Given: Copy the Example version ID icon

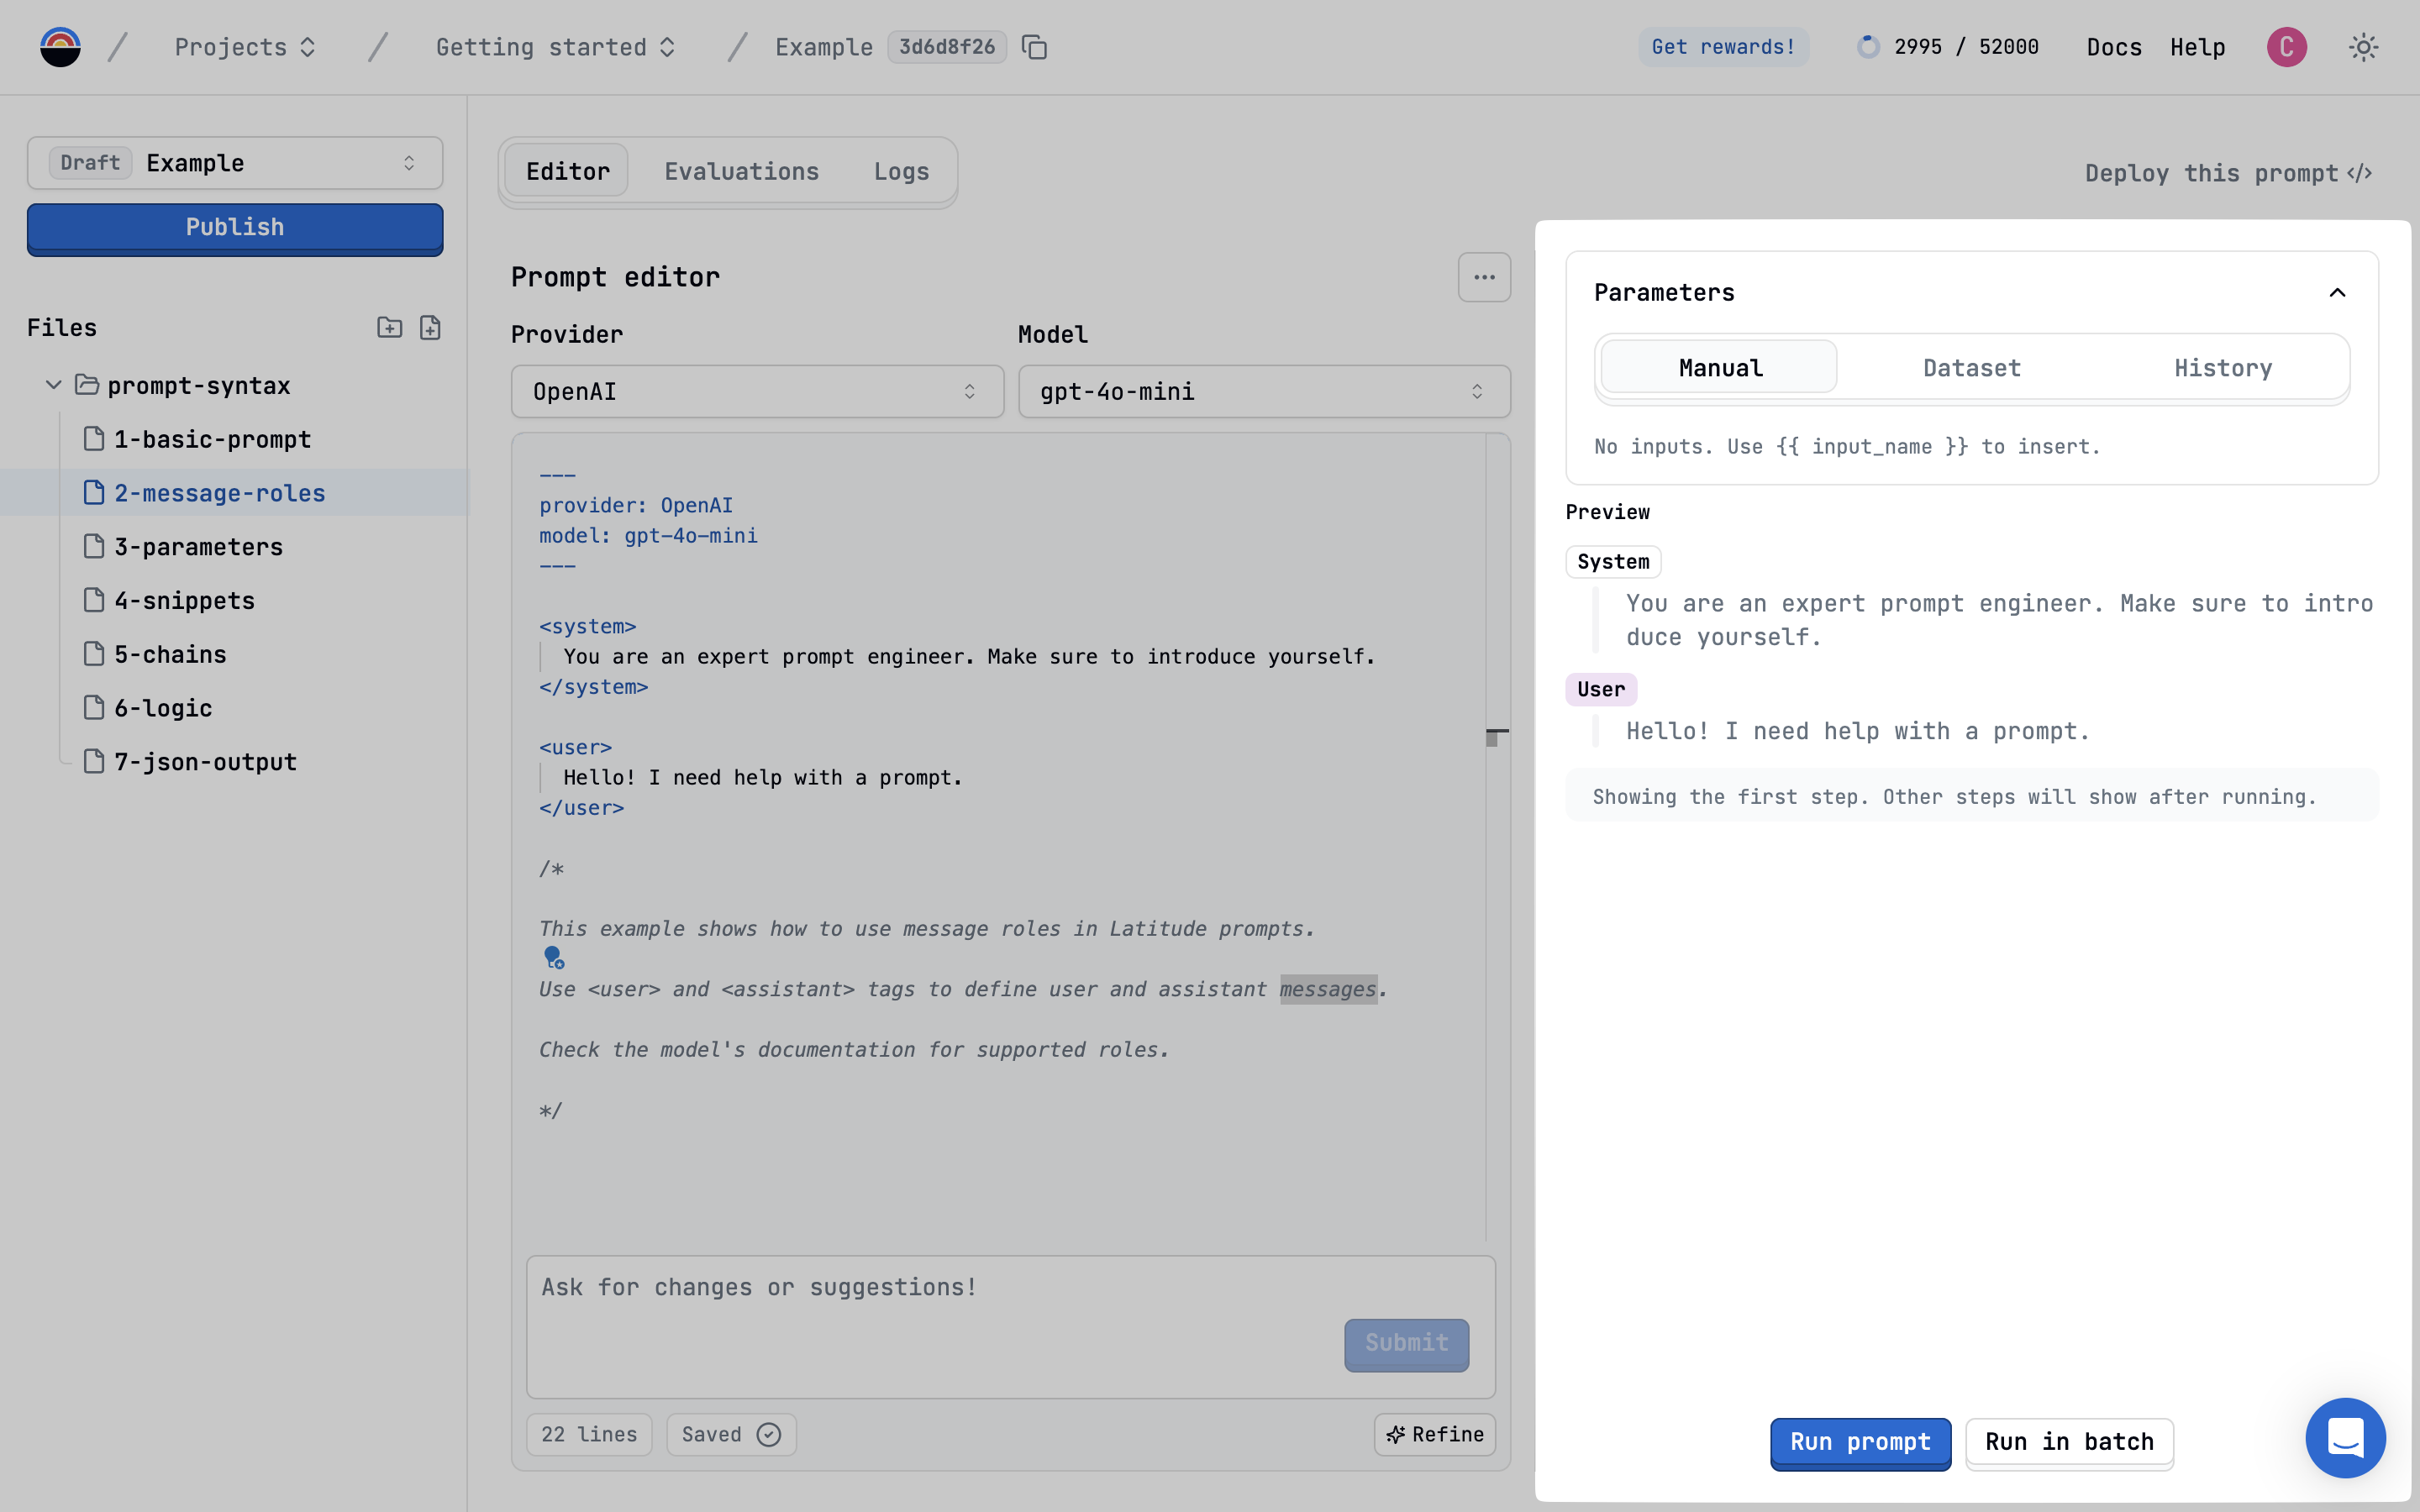Looking at the screenshot, I should point(1034,47).
